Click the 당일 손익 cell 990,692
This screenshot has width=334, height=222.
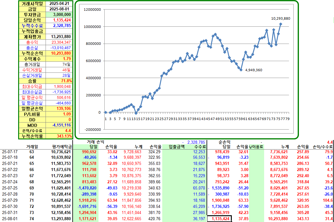coord(89,152)
